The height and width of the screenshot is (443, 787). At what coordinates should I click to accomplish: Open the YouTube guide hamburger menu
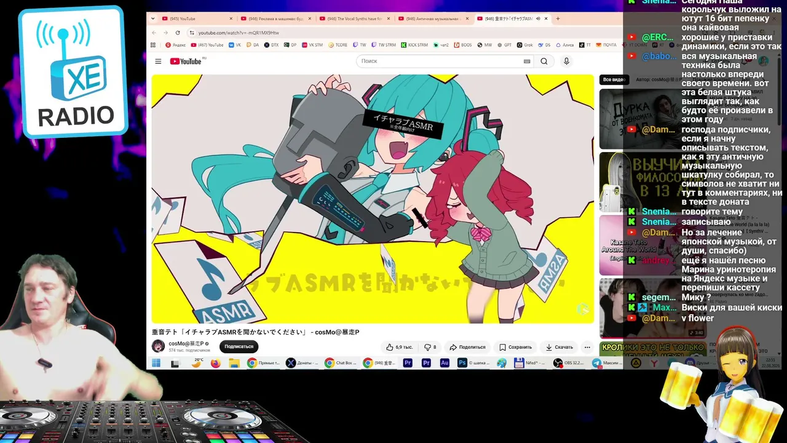tap(158, 62)
